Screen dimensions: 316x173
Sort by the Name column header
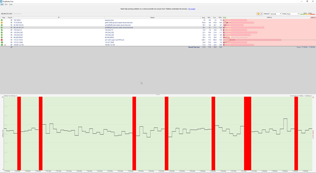click(152, 17)
